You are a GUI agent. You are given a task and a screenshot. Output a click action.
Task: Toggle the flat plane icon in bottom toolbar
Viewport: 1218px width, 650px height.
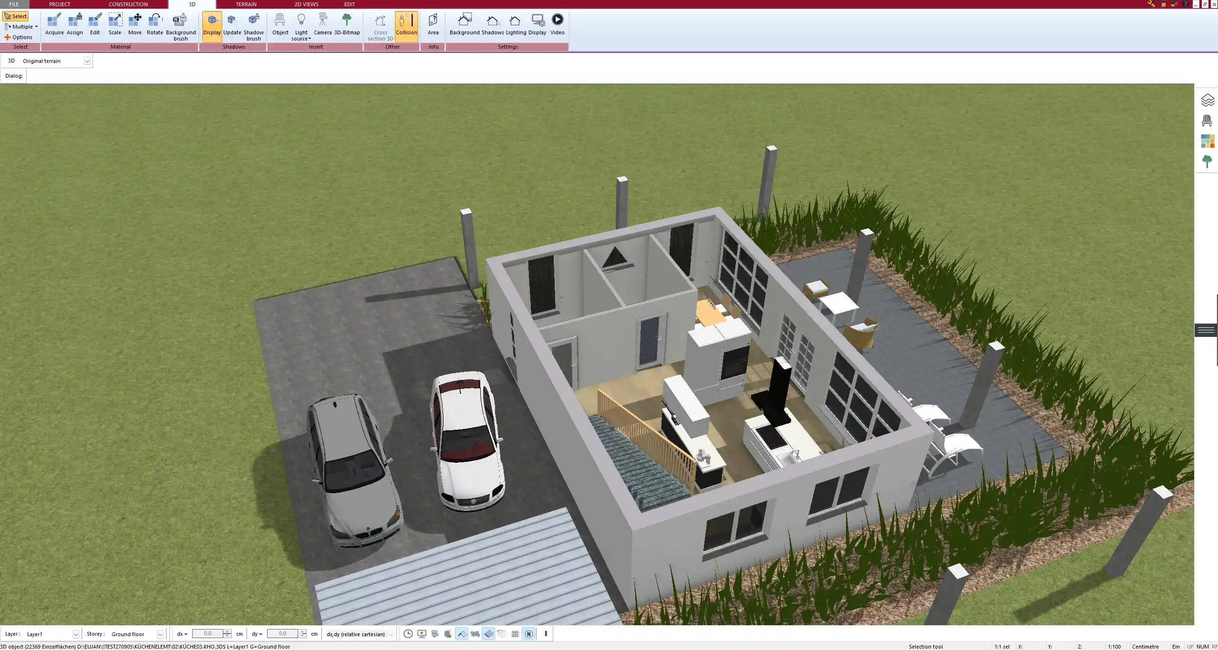click(x=488, y=634)
